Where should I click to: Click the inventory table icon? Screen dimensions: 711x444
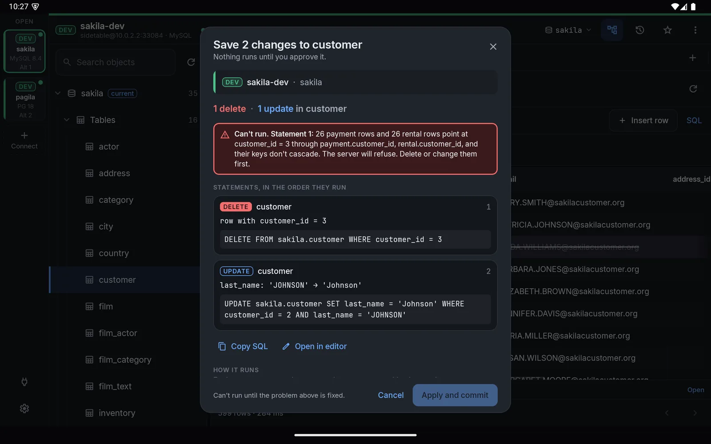pyautogui.click(x=89, y=413)
